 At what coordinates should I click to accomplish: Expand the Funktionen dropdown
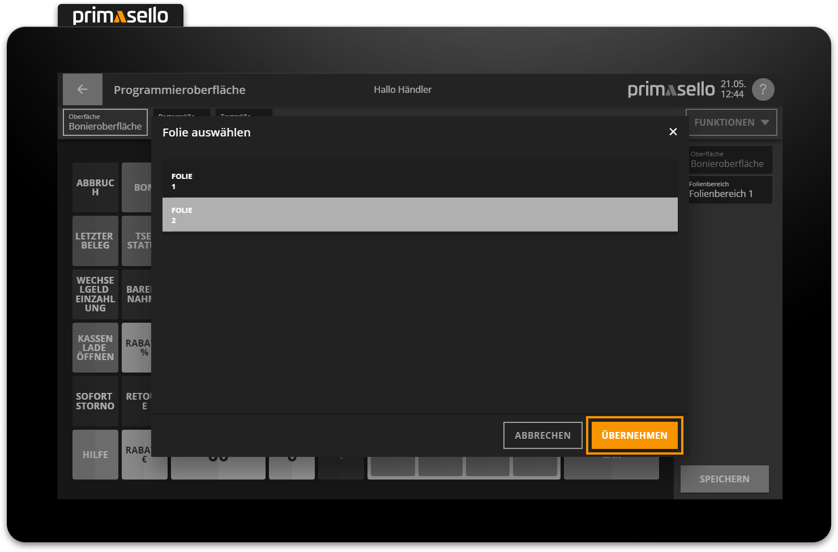pos(731,122)
